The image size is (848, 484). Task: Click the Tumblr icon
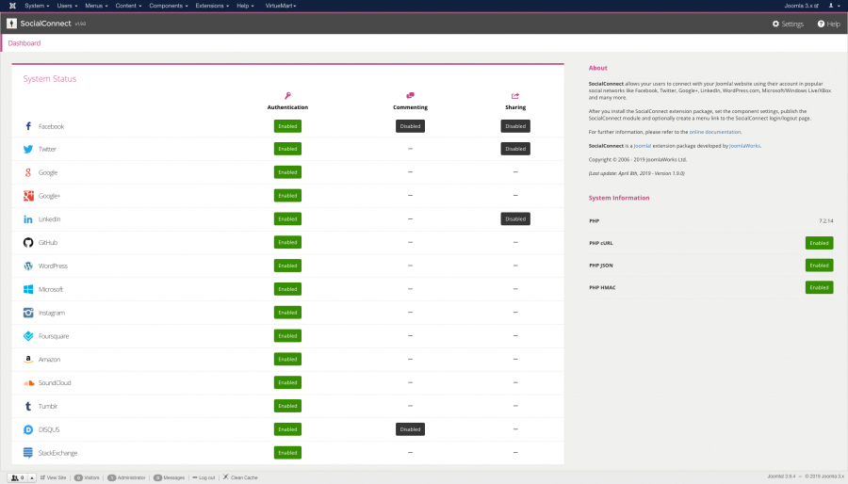point(28,406)
